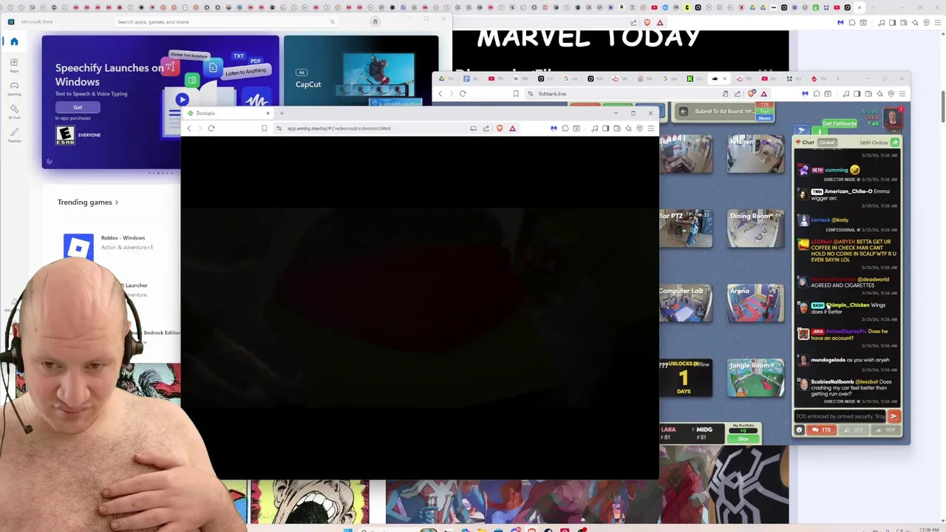Go back in Emby browser window
The width and height of the screenshot is (946, 532).
click(x=188, y=129)
